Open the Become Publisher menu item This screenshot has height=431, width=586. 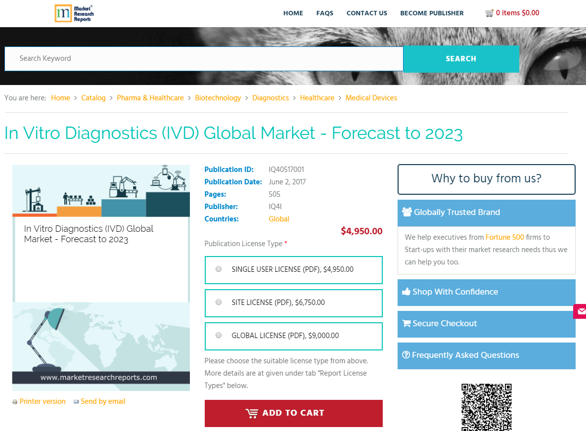432,13
